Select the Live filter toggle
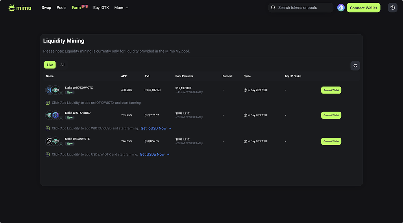The width and height of the screenshot is (403, 223). (50, 65)
